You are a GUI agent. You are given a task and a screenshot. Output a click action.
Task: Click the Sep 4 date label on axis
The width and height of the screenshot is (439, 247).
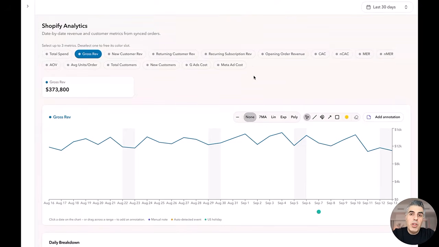[282, 203]
